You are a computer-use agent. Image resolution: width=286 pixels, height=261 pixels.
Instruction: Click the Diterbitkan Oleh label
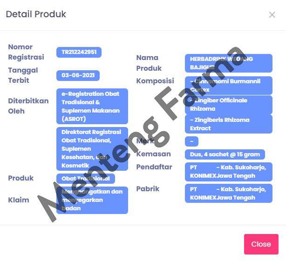(28, 106)
